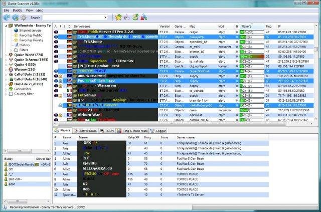321x212 pixels.
Task: Click the player count bar for PublicServer ETPro row
Action: click(252, 32)
